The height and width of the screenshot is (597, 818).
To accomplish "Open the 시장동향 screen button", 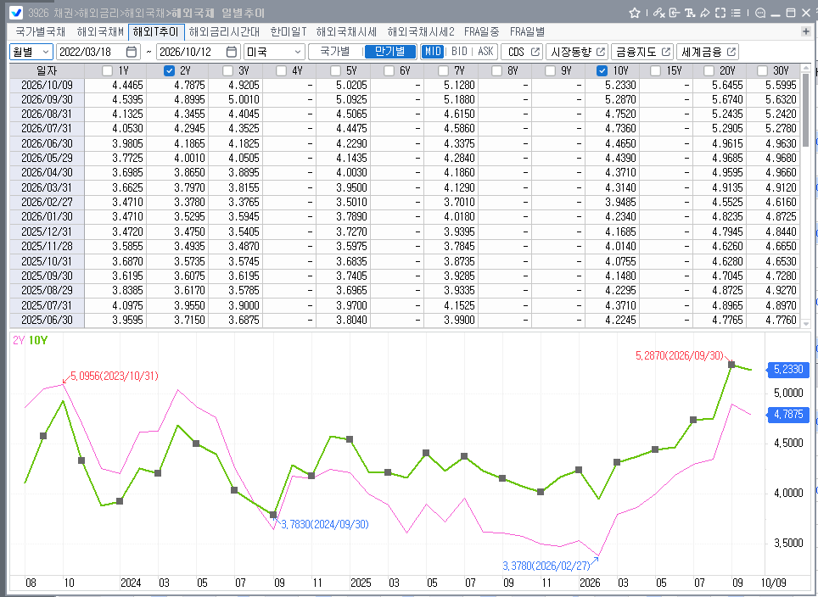I will coord(577,52).
